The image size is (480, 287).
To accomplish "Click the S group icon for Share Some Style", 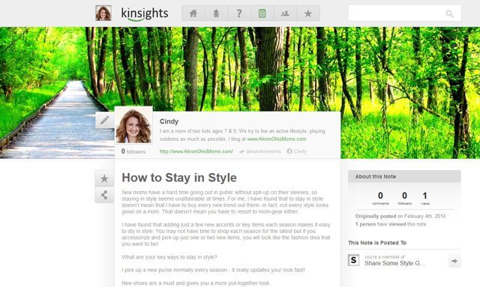I will (353, 260).
